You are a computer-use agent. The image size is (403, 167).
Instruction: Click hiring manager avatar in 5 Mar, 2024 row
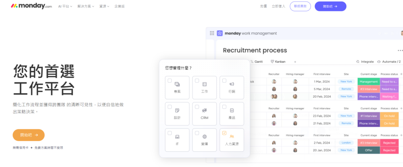click(x=295, y=89)
